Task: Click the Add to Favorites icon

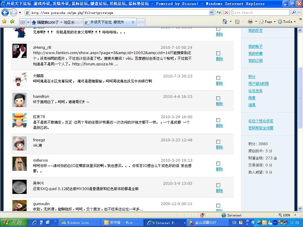Action: coord(12,22)
